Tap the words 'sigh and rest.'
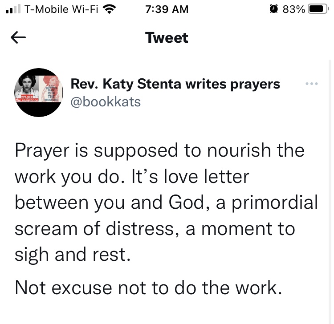 [x=73, y=255]
